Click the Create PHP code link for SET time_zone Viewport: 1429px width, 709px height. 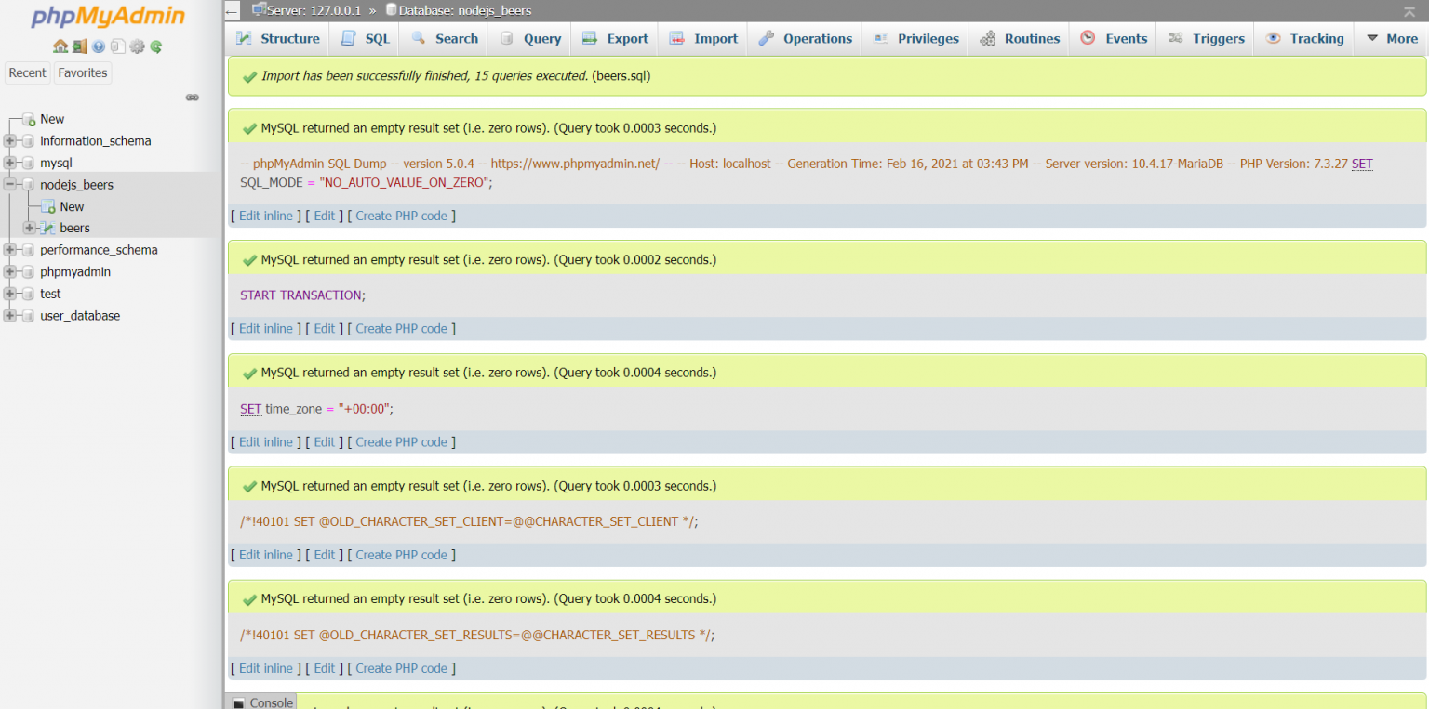tap(402, 441)
